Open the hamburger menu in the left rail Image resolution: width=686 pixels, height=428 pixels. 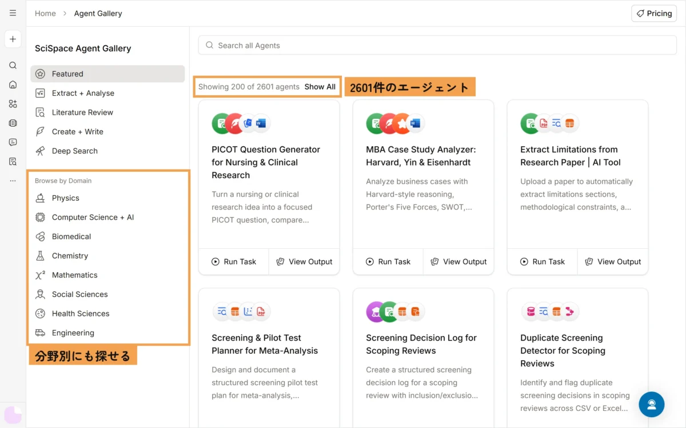(13, 13)
